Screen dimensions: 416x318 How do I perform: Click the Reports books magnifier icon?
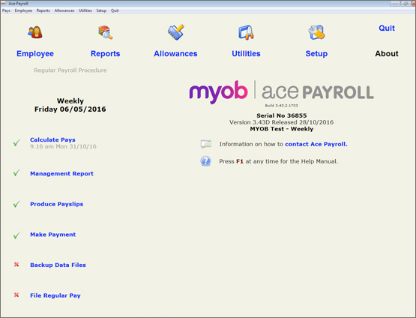(x=106, y=32)
